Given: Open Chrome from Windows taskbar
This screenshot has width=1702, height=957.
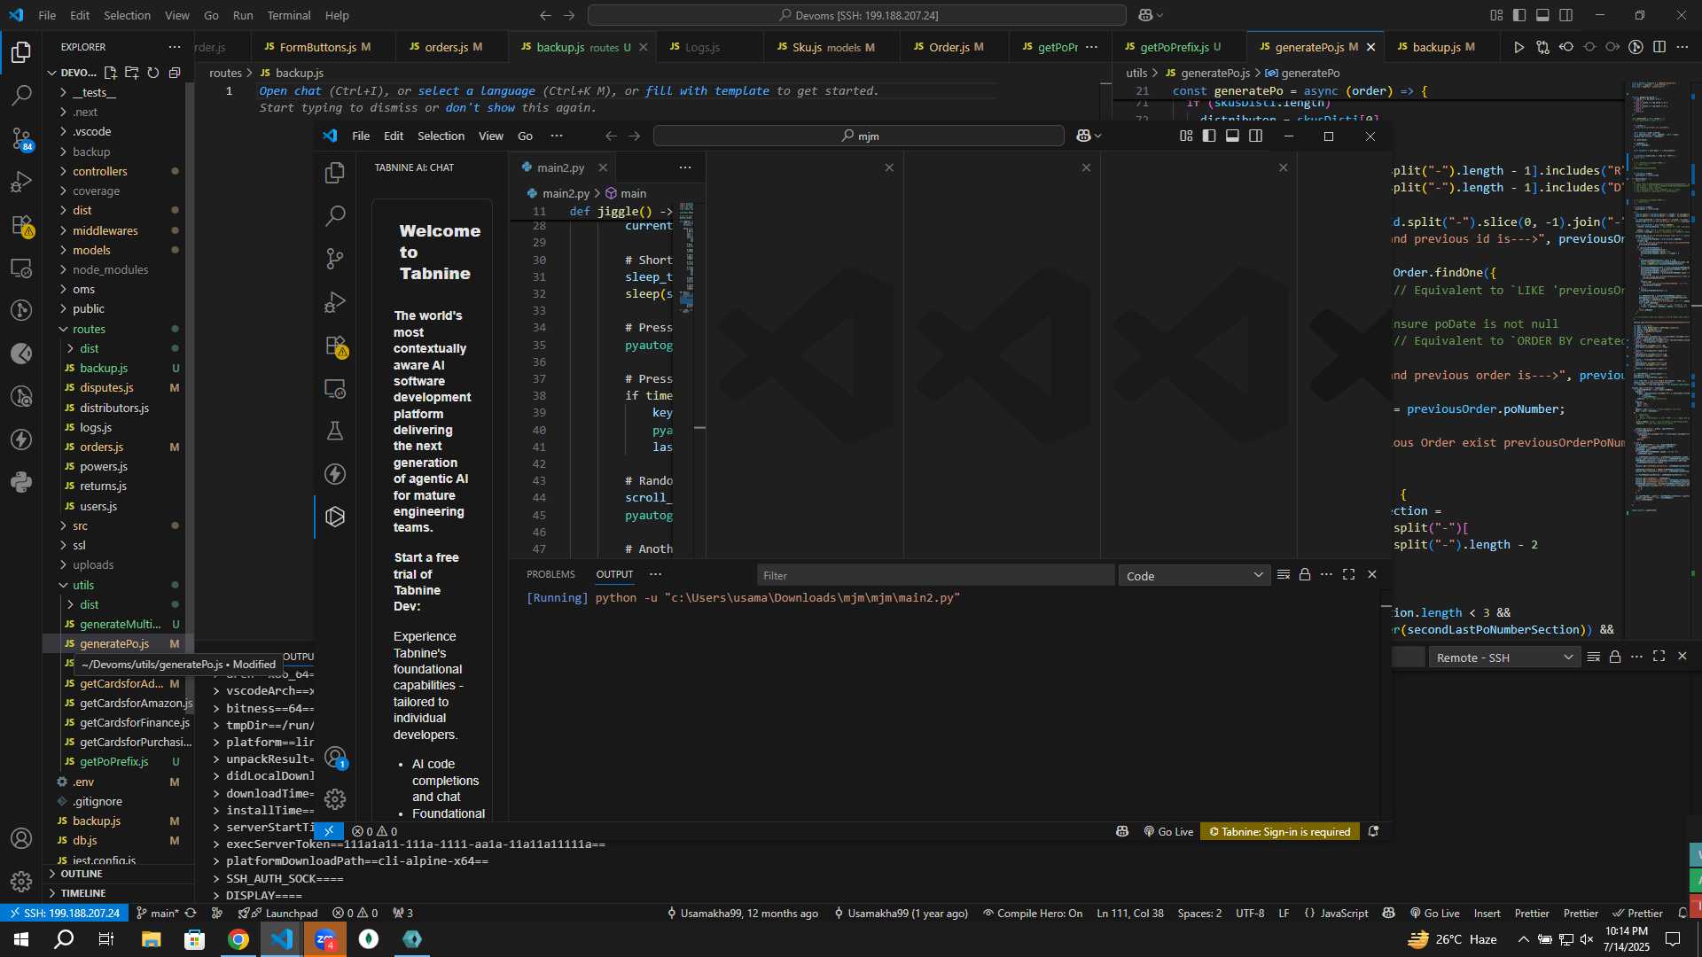Looking at the screenshot, I should click(238, 939).
